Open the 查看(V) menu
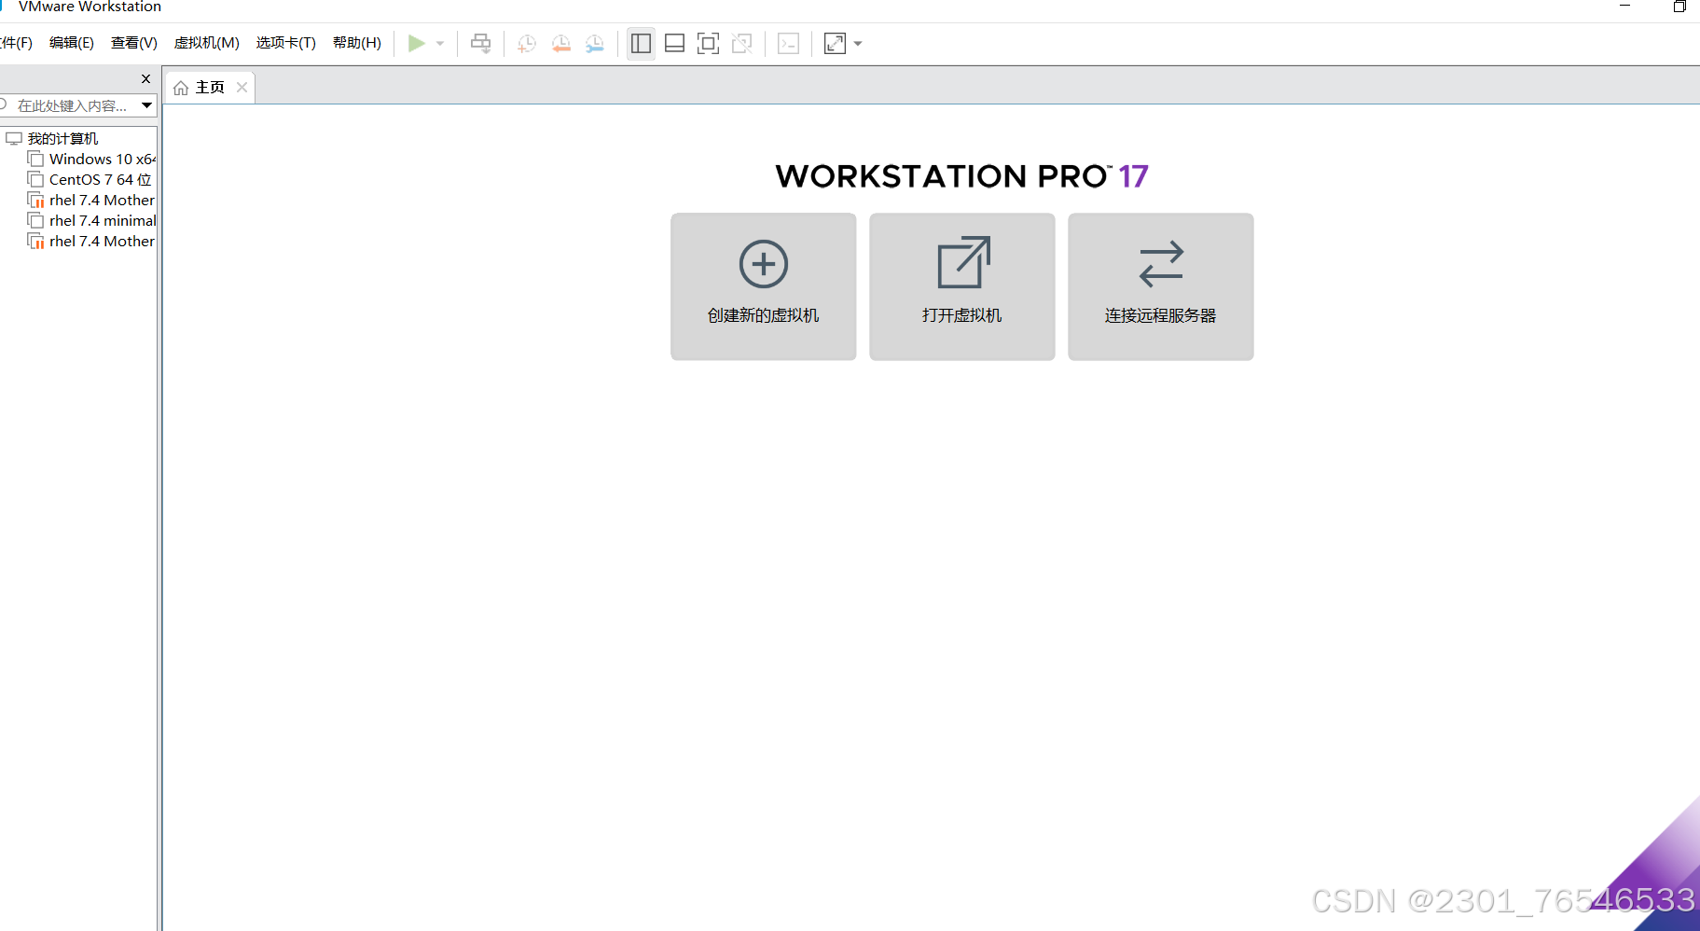1700x931 pixels. click(x=134, y=43)
